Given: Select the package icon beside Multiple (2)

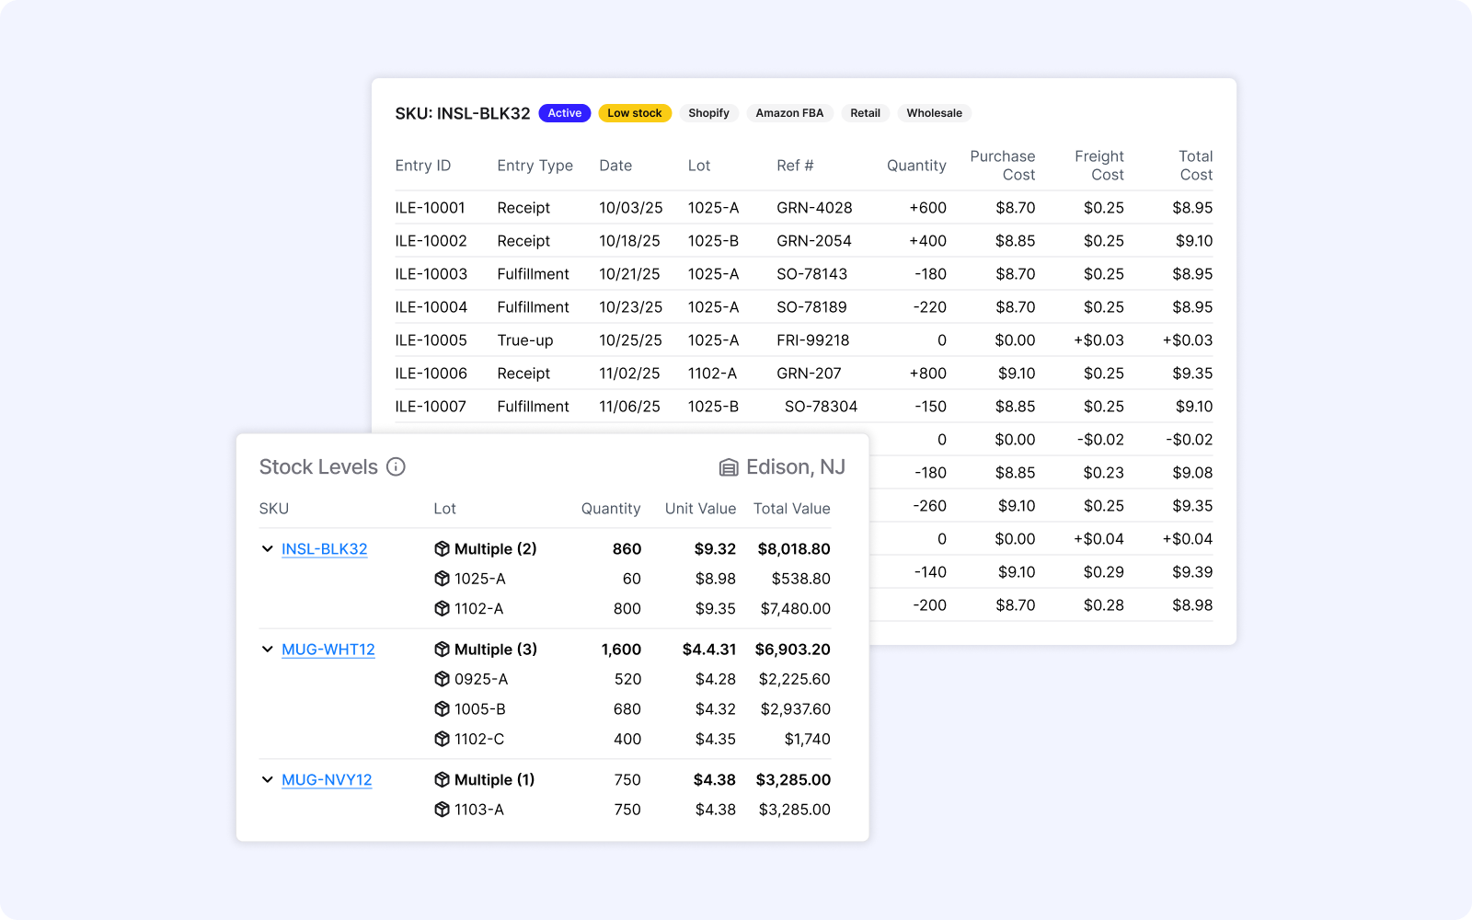Looking at the screenshot, I should pos(440,548).
